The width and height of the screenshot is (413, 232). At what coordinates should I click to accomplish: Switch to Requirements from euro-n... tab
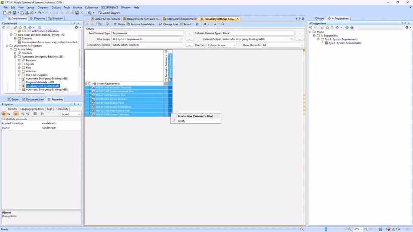click(142, 19)
